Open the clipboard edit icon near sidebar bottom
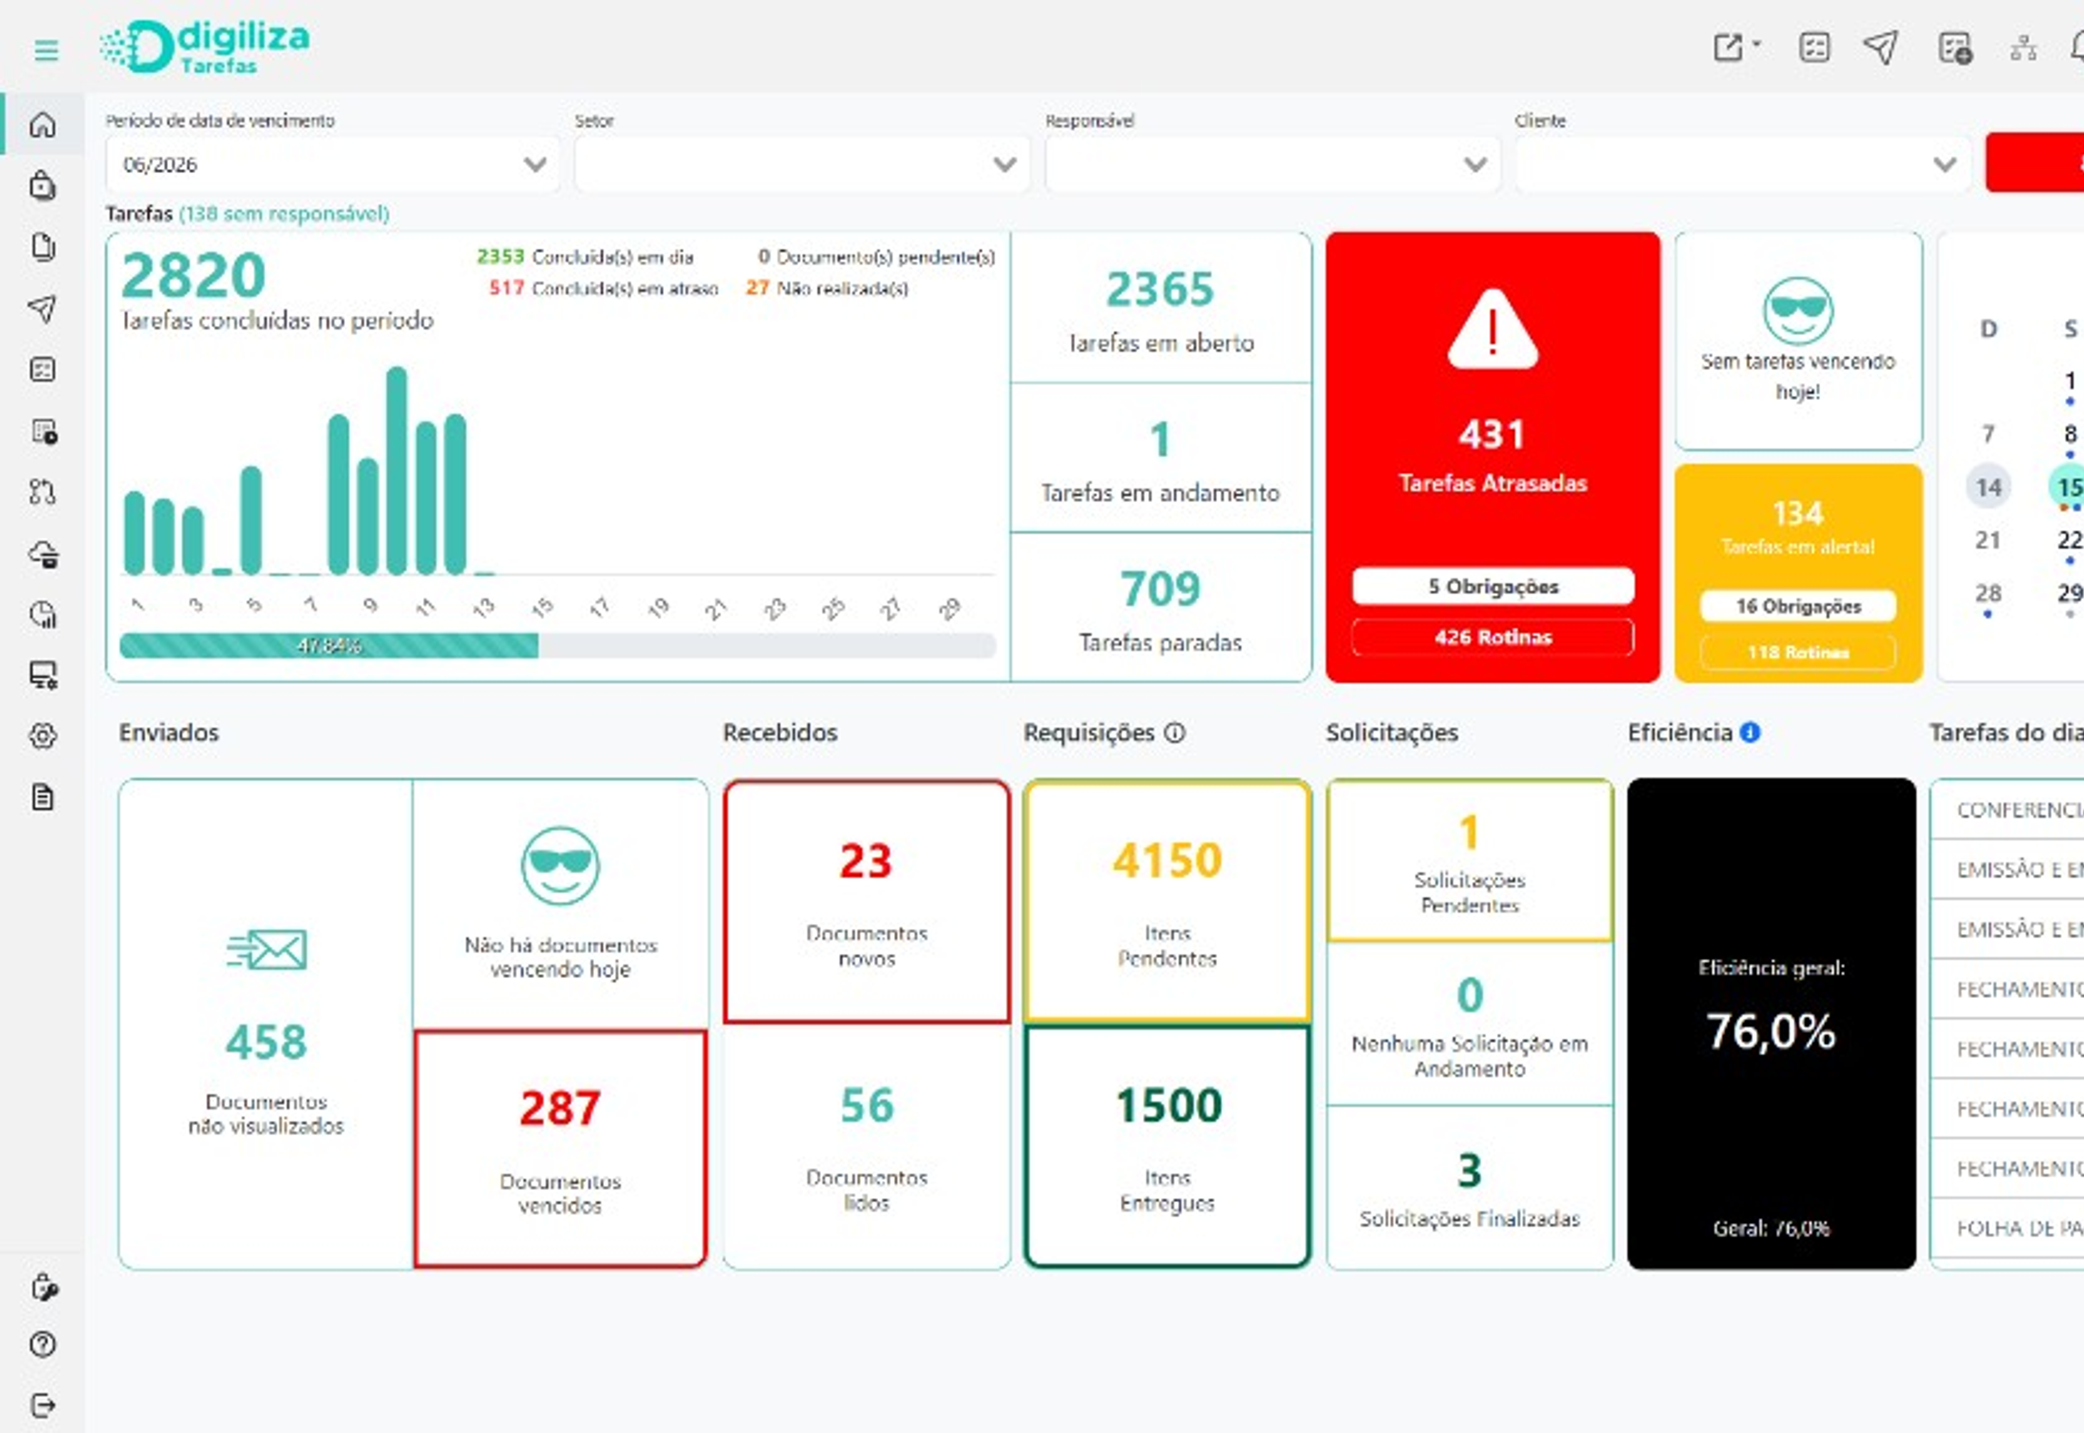The image size is (2084, 1433). 43,1288
